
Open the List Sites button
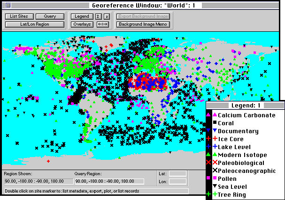click(x=18, y=16)
